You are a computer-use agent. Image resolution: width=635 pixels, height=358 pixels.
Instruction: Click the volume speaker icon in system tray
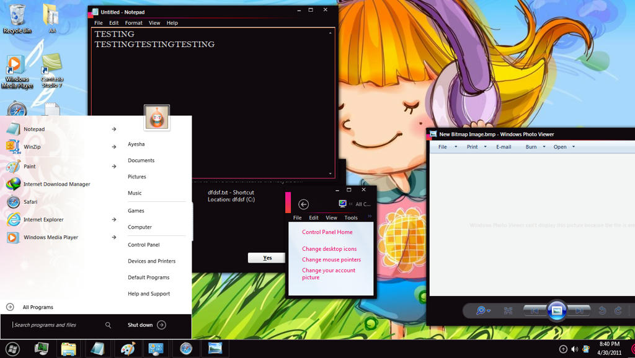(x=574, y=349)
